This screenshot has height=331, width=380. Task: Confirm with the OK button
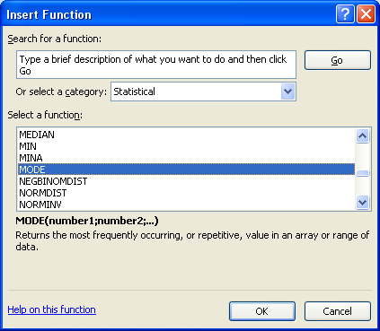(x=262, y=311)
